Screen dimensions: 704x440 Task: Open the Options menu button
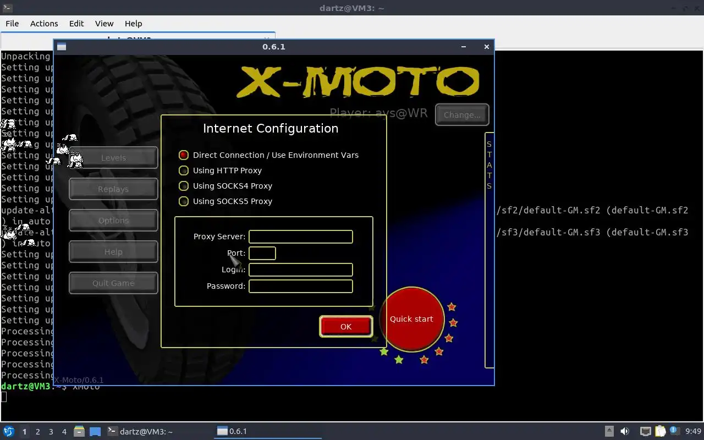coord(113,221)
